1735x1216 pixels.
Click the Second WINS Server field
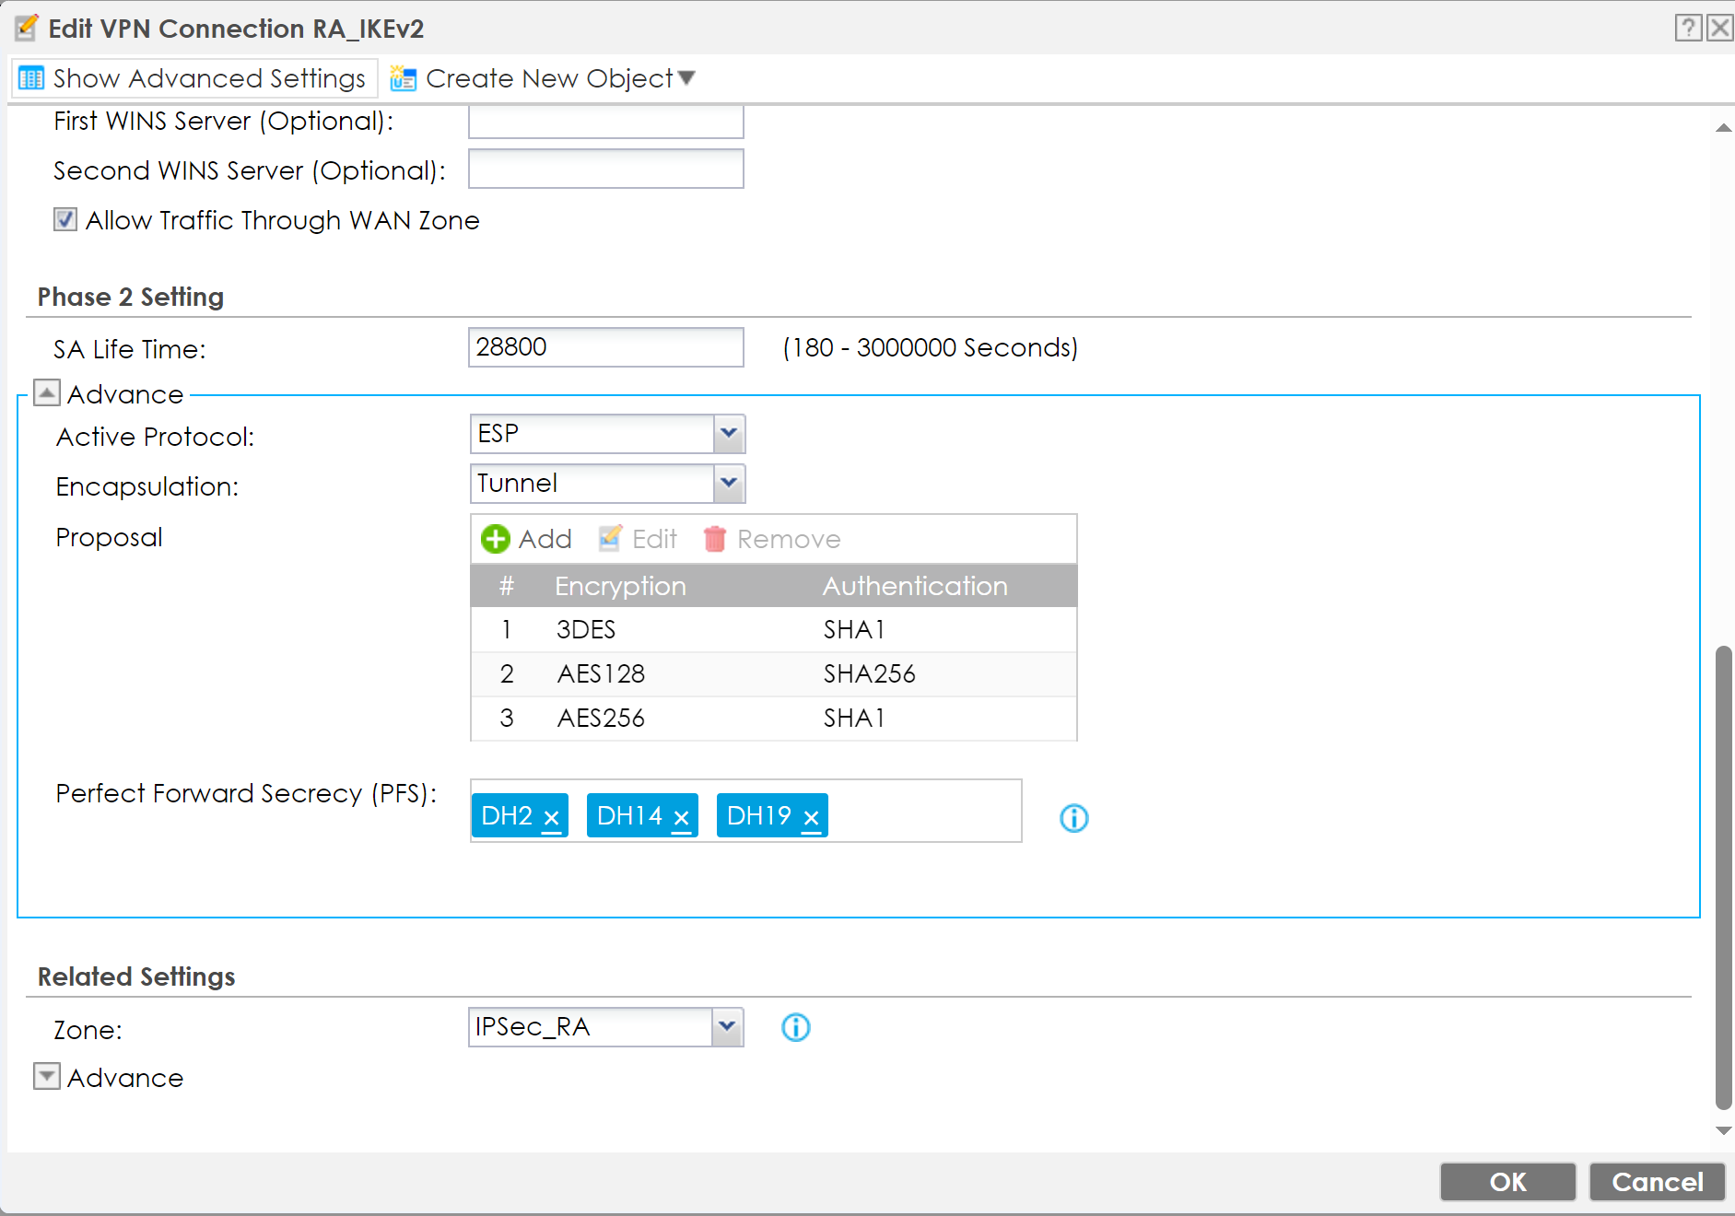(x=605, y=170)
